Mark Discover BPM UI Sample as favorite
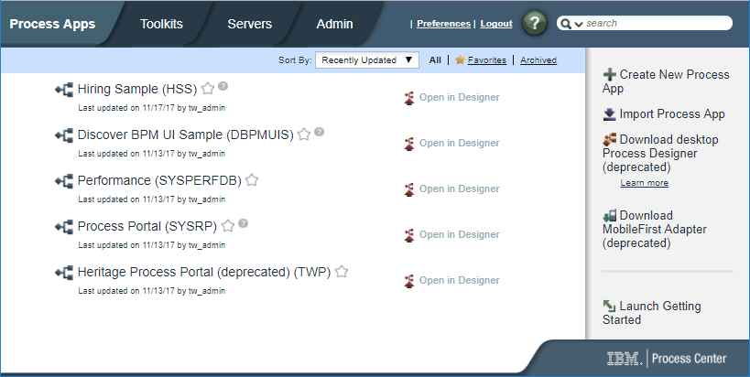 304,135
